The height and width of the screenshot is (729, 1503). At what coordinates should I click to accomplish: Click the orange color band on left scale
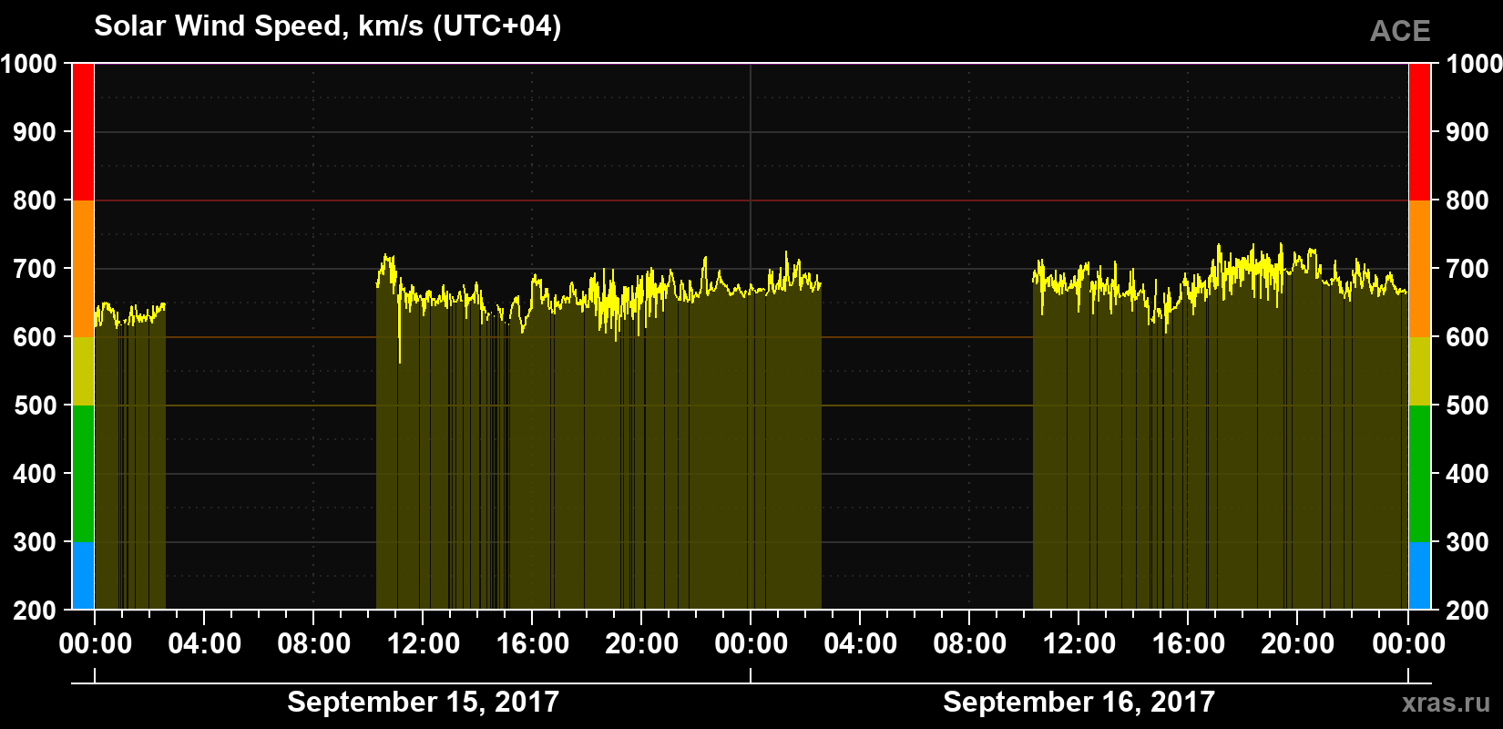(x=83, y=269)
